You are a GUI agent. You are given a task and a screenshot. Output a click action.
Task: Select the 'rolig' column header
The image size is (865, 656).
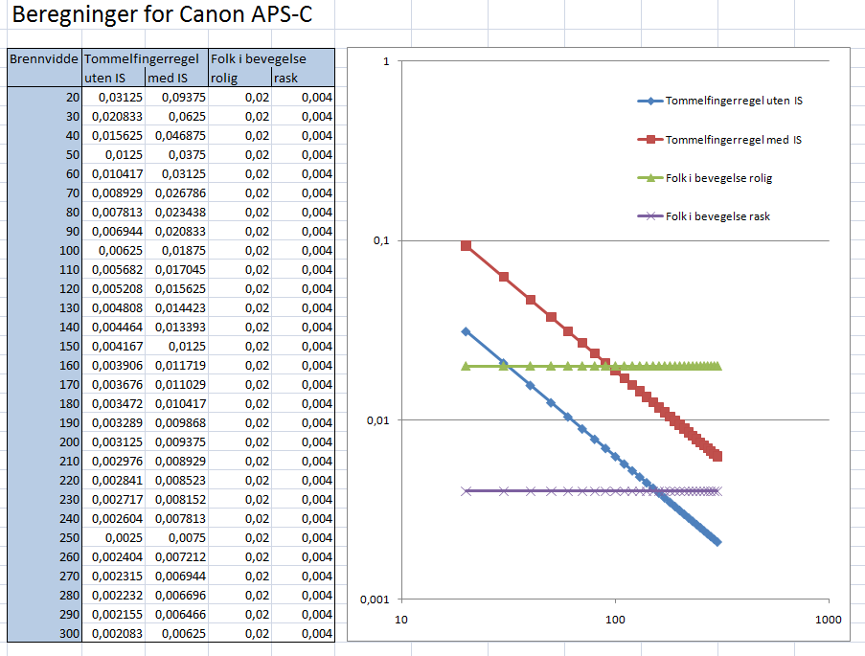pos(240,78)
